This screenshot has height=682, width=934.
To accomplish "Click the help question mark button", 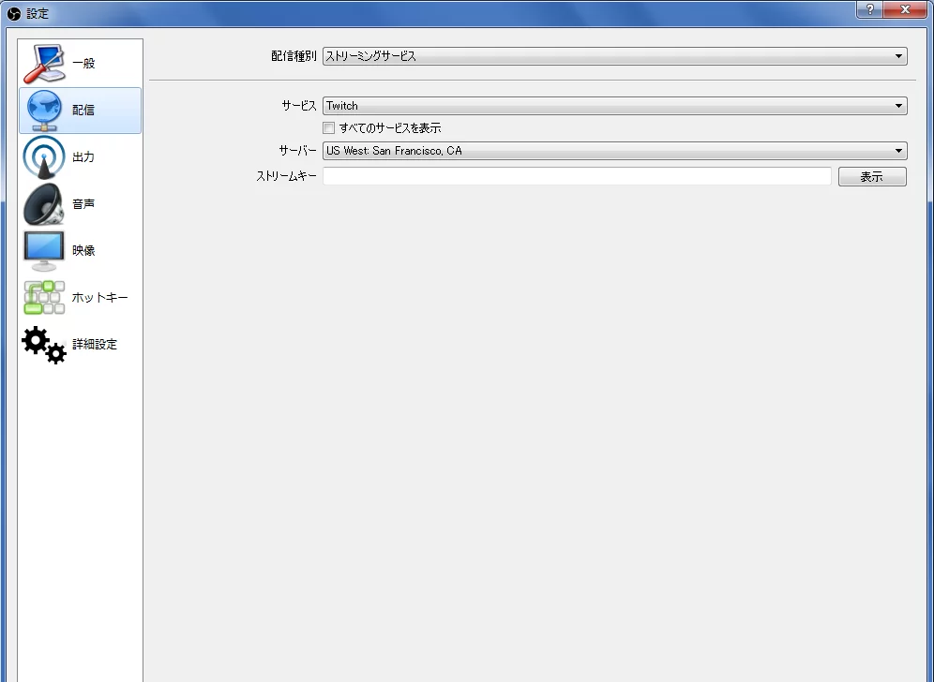I will (870, 9).
